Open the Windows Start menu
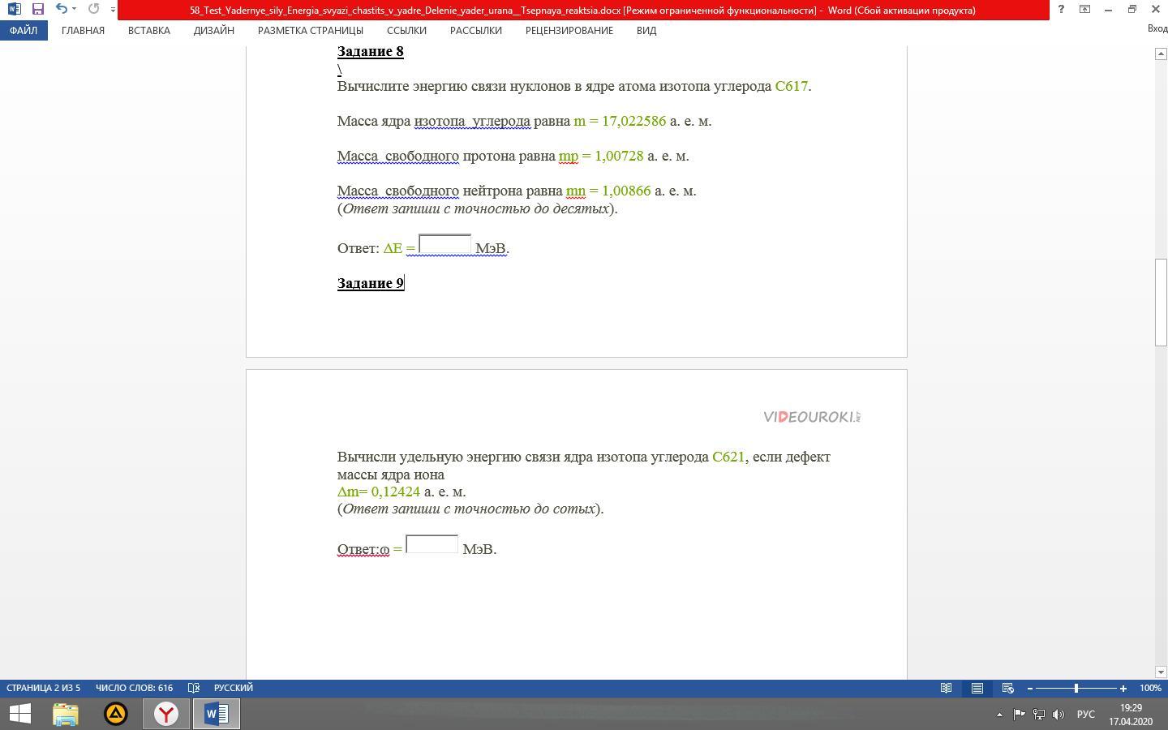This screenshot has width=1168, height=730. tap(19, 714)
